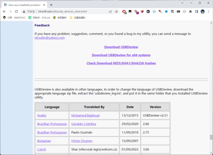Image resolution: width=213 pixels, height=155 pixels.
Task: Open the three-dot Chrome menu
Action: point(209,12)
